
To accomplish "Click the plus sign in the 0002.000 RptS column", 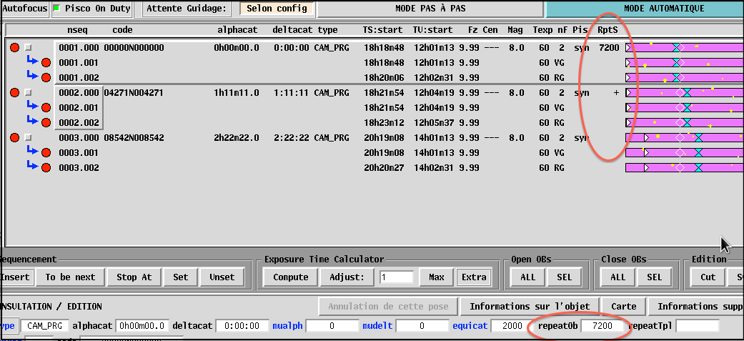I will pos(616,93).
